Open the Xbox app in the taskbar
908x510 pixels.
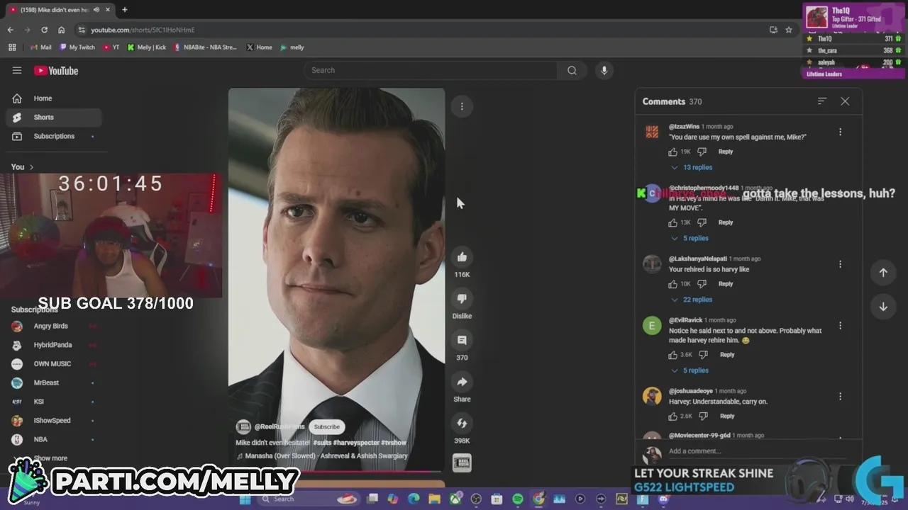[x=455, y=499]
